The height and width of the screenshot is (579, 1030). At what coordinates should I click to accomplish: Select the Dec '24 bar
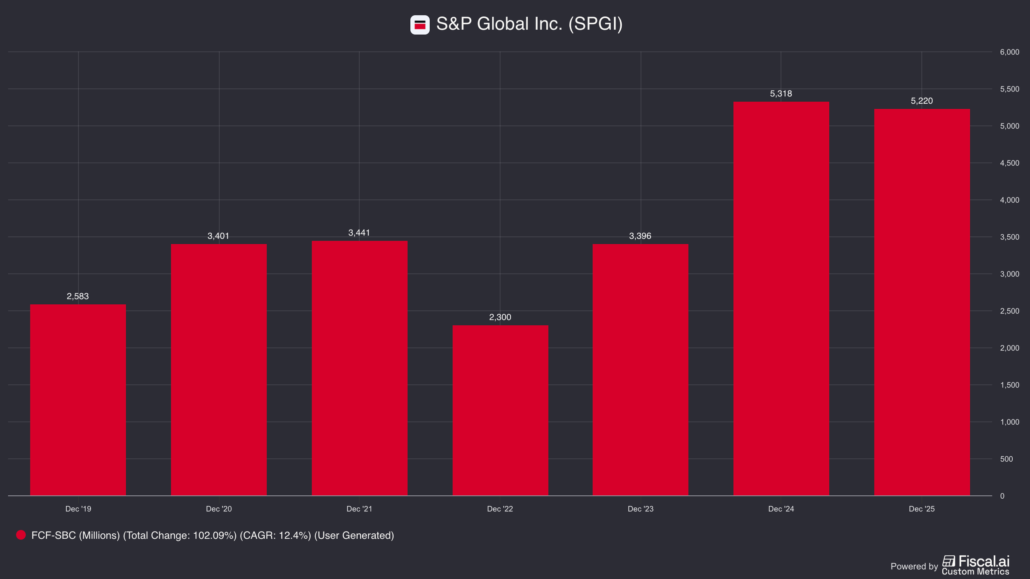781,298
